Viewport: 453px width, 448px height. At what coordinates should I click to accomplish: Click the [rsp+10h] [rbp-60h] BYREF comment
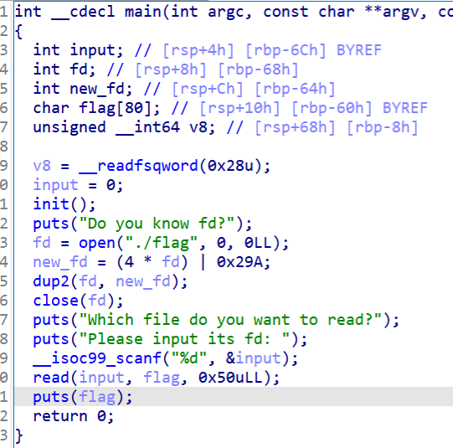coord(313,108)
